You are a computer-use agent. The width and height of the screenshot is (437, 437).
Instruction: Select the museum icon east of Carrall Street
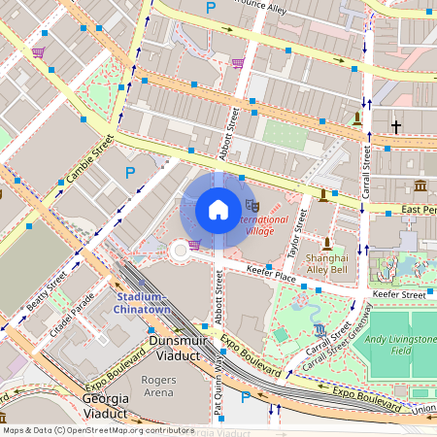pyautogui.click(x=420, y=185)
